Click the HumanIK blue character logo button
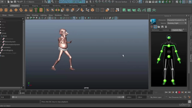The height and width of the screenshot is (108, 192). pos(153,21)
